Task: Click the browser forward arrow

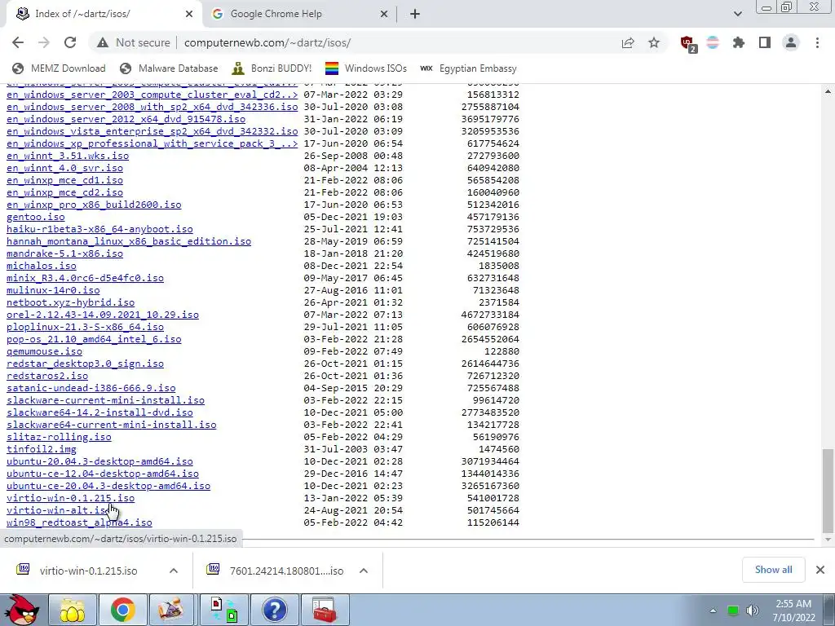Action: 44,42
